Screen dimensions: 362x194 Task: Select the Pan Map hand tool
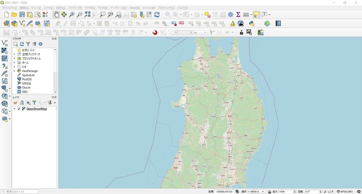tap(56, 15)
